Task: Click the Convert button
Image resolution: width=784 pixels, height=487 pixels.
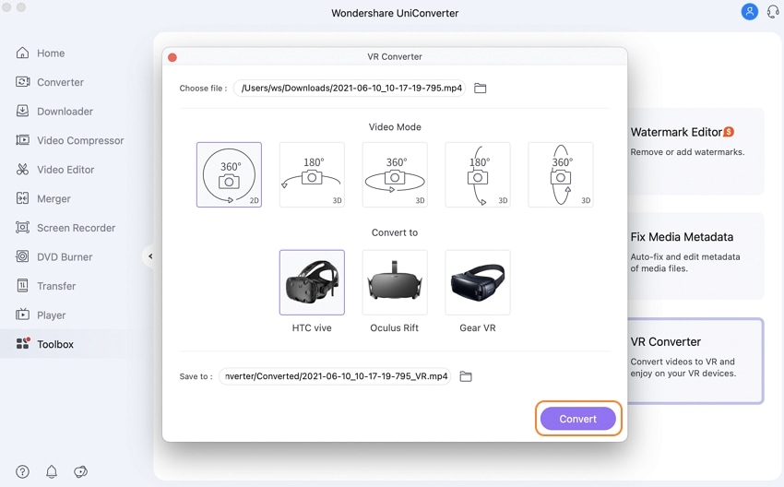Action: (x=578, y=419)
